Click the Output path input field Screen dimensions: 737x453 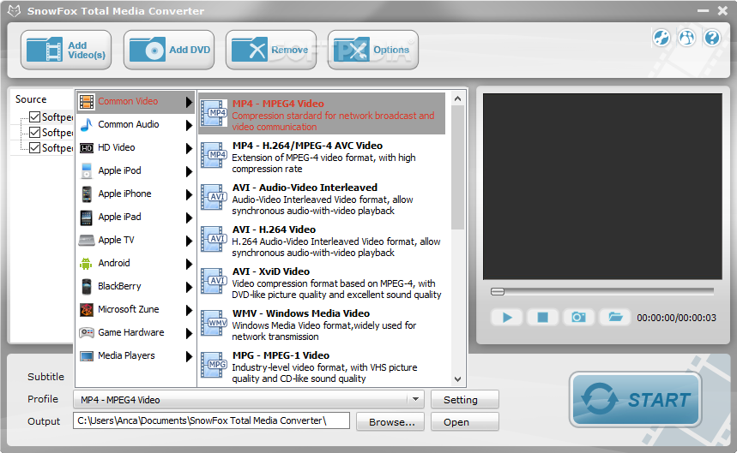coord(212,420)
